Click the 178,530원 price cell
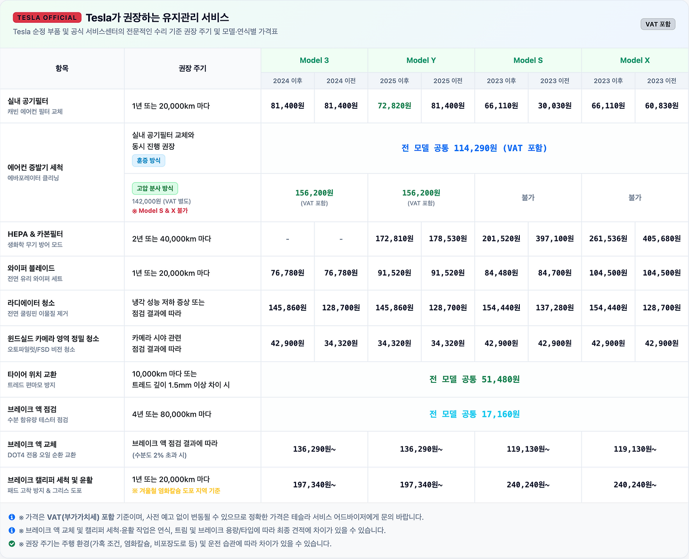 click(x=448, y=239)
